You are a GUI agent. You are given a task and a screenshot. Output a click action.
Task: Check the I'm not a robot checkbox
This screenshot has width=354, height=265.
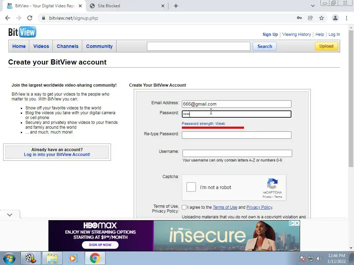pos(191,187)
